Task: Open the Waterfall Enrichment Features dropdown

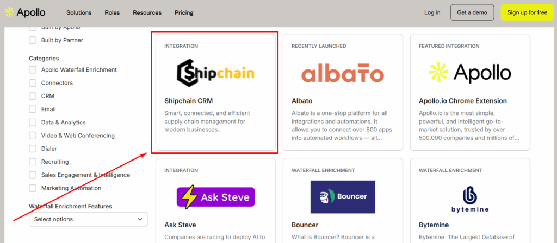Action: coord(88,219)
